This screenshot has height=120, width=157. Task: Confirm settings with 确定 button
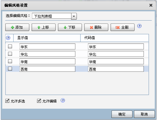tap(122, 114)
